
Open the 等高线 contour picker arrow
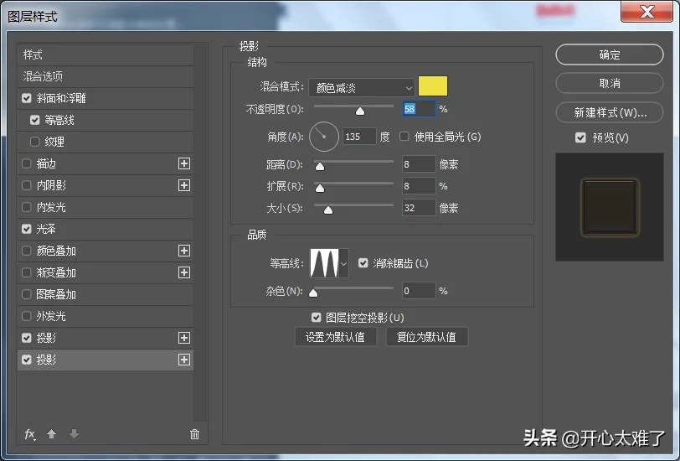click(344, 263)
